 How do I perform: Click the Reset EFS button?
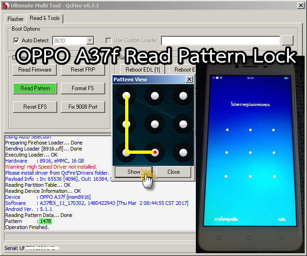click(35, 107)
